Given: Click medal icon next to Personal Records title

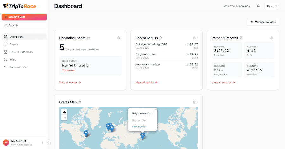Looking at the screenshot, I should 241,38.
